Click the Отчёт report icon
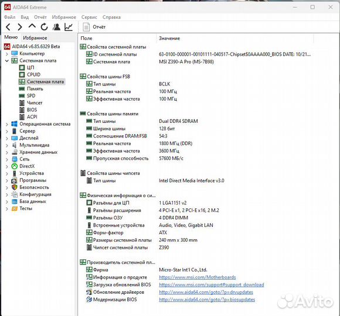The width and height of the screenshot is (340, 316). [x=86, y=27]
